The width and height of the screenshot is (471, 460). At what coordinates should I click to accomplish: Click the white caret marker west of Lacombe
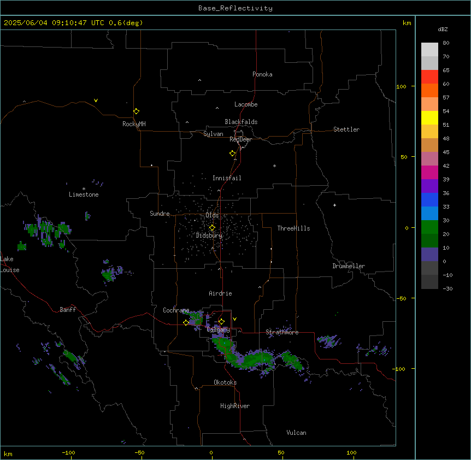(217, 108)
